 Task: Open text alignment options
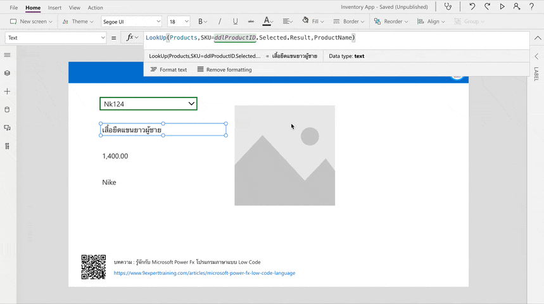click(288, 22)
